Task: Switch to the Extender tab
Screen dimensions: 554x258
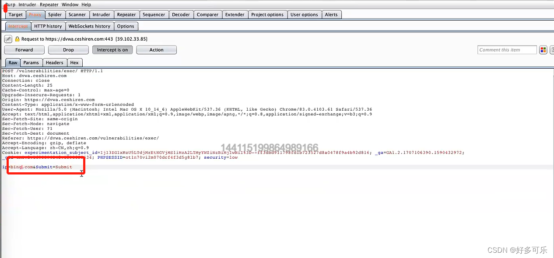Action: click(x=235, y=14)
